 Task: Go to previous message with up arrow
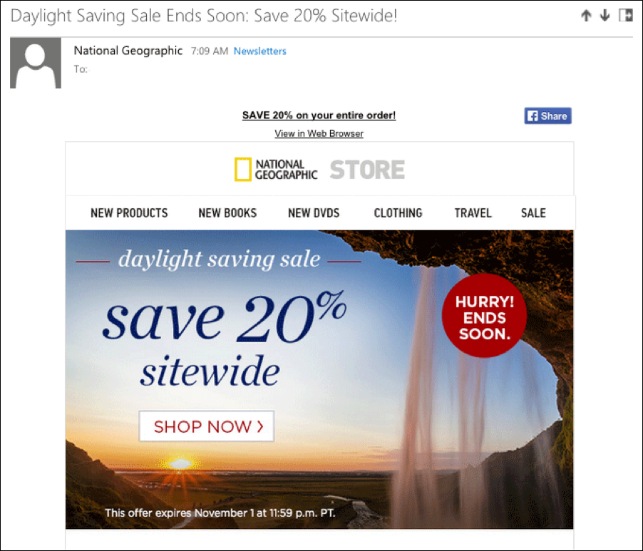586,16
